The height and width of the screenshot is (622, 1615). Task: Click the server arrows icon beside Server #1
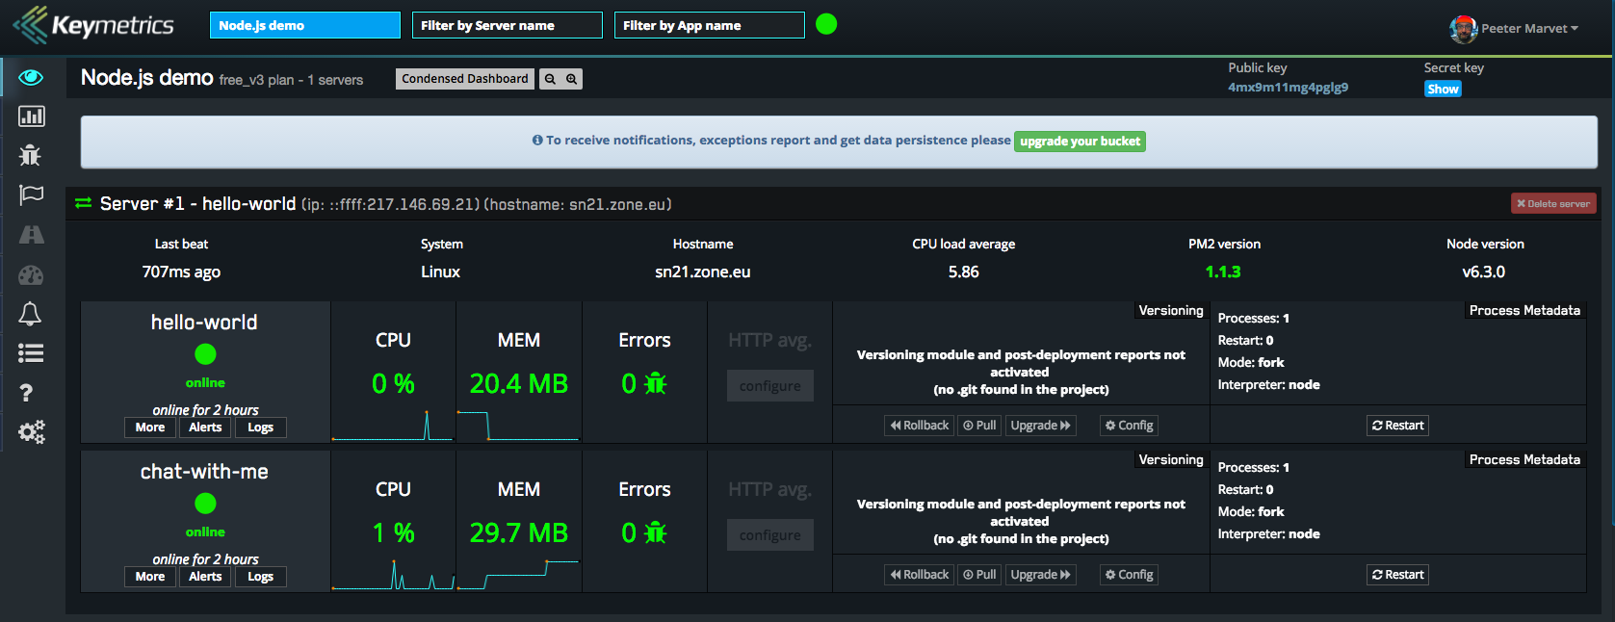click(x=84, y=203)
